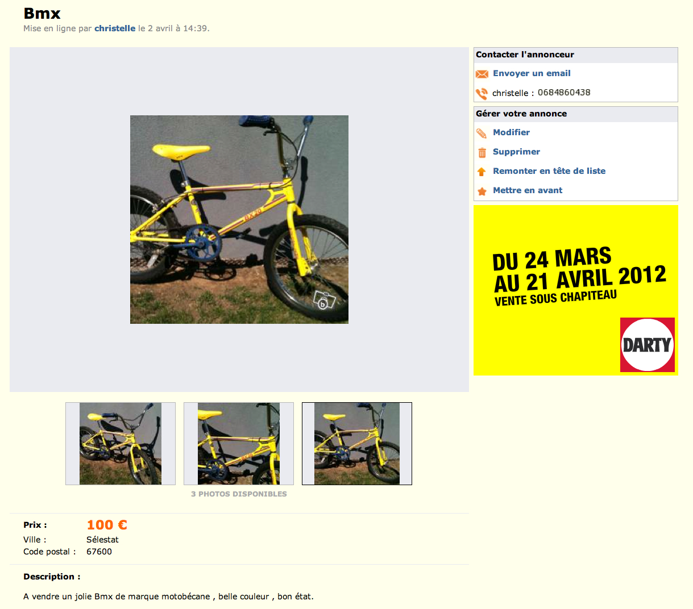Click the Darty logo in the ad

tap(648, 345)
